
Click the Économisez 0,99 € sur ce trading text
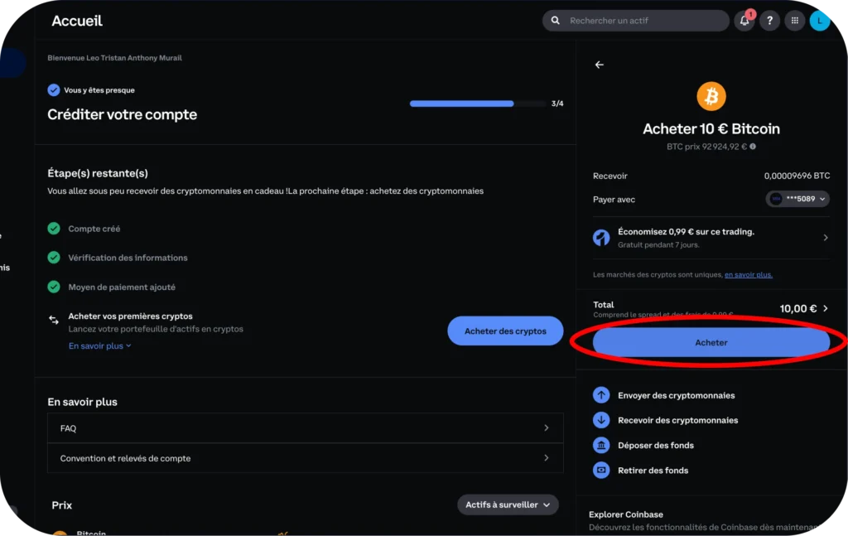(x=686, y=231)
